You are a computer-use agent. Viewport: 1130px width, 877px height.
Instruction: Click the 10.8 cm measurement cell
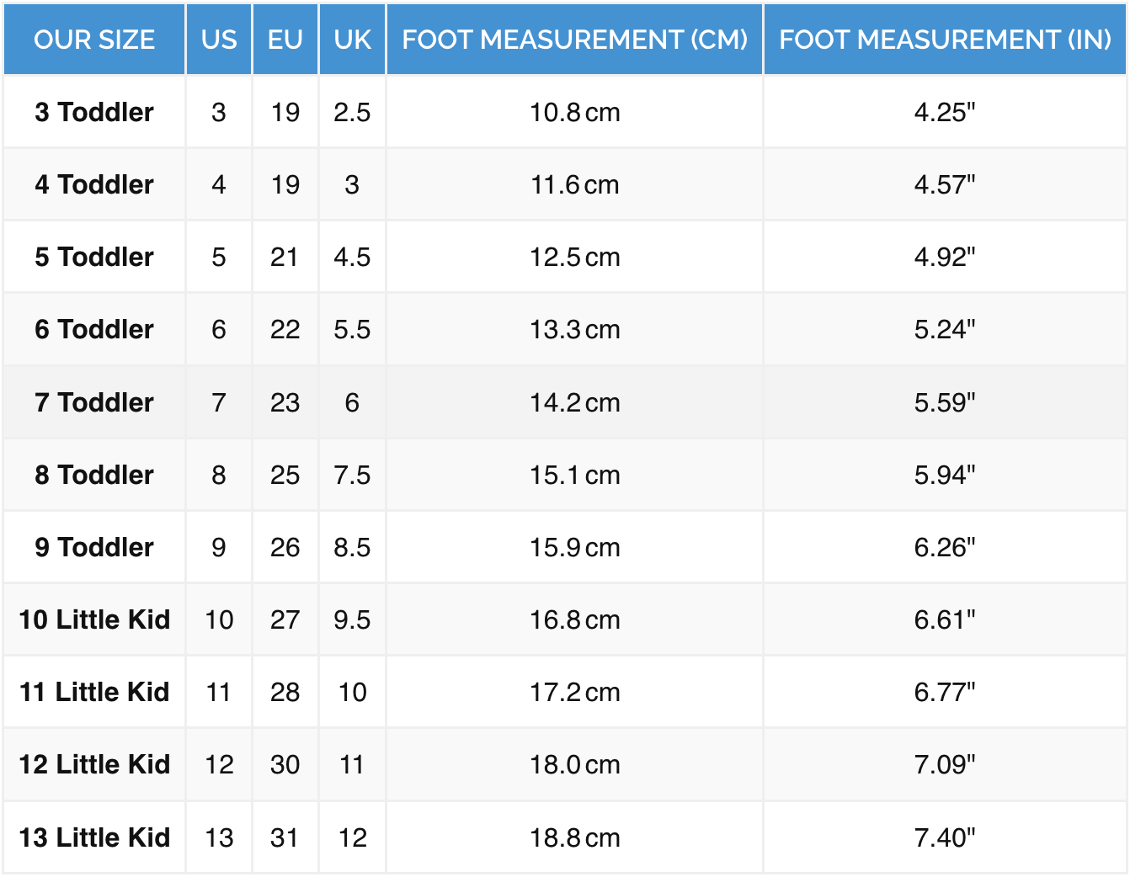(574, 112)
